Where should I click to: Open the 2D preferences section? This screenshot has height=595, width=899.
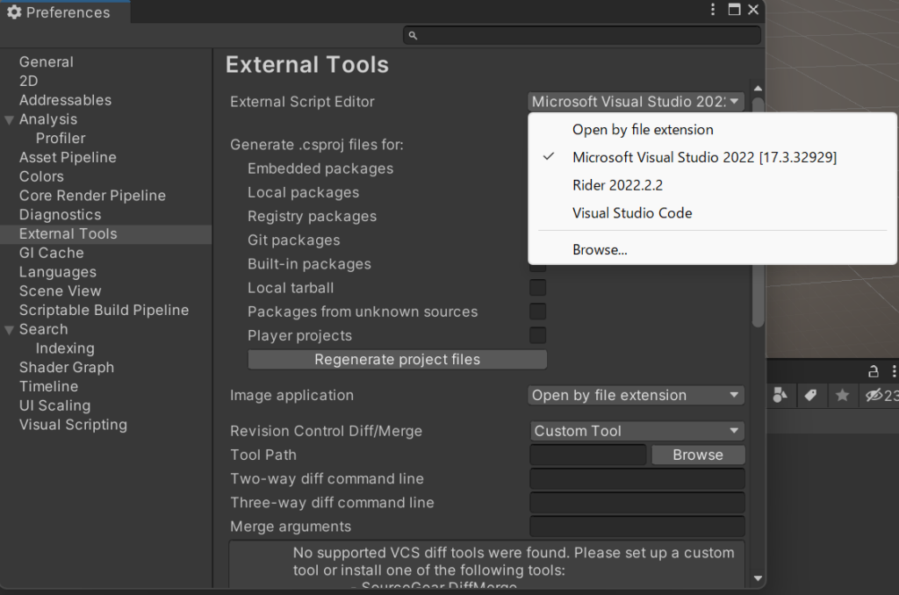(x=29, y=81)
